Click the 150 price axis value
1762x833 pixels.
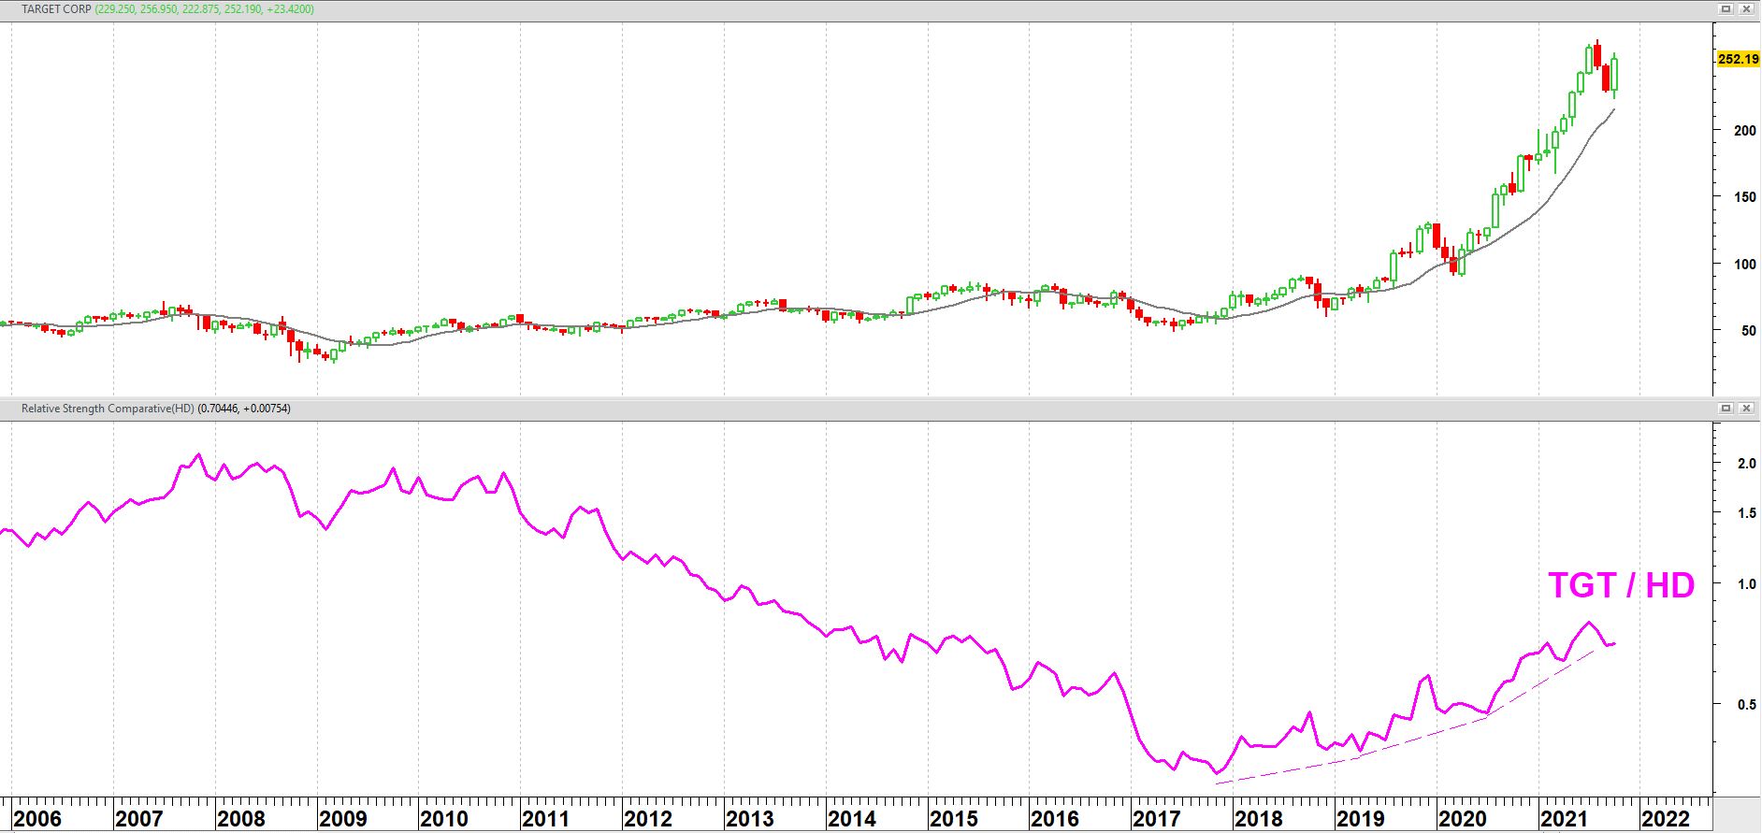[x=1745, y=197]
